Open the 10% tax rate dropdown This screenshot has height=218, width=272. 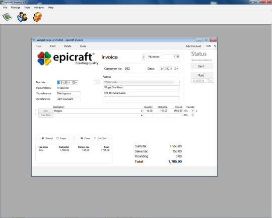click(192, 111)
